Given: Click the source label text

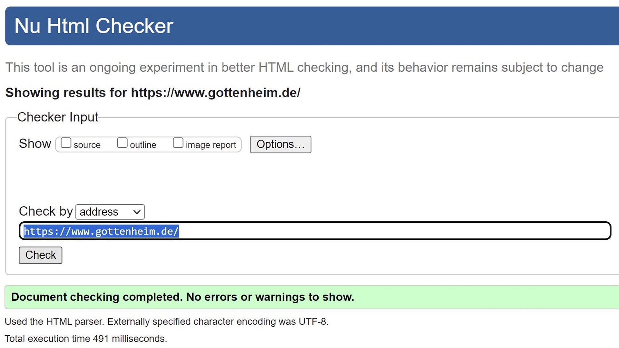Looking at the screenshot, I should point(87,145).
